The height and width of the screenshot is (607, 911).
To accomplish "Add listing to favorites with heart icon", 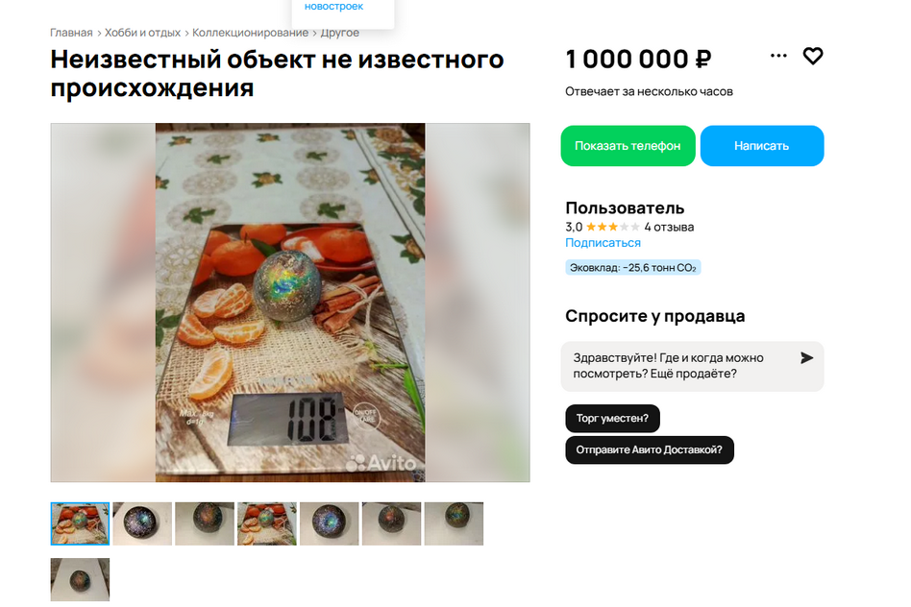I will tap(813, 57).
